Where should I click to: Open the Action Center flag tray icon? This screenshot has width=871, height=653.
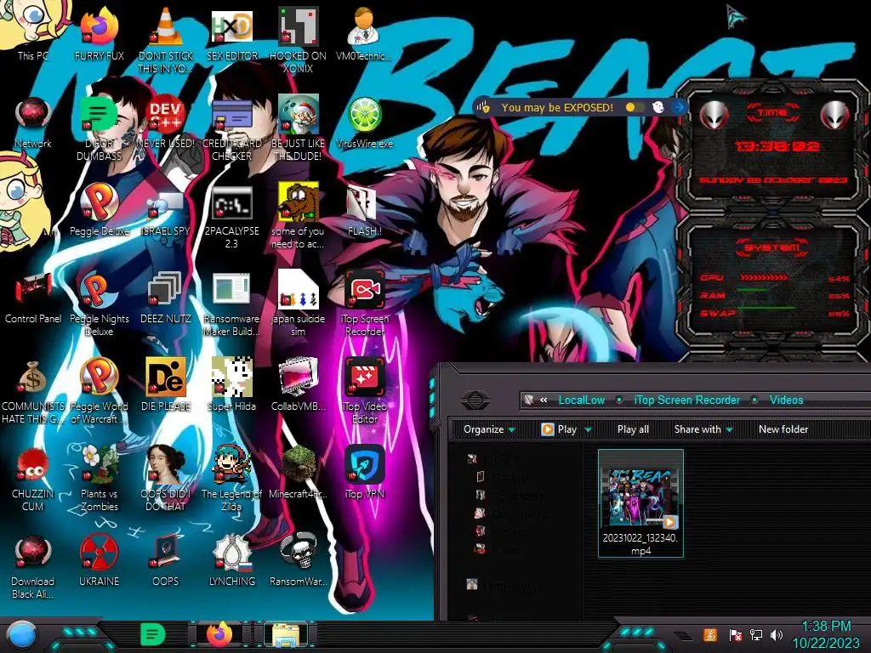735,634
